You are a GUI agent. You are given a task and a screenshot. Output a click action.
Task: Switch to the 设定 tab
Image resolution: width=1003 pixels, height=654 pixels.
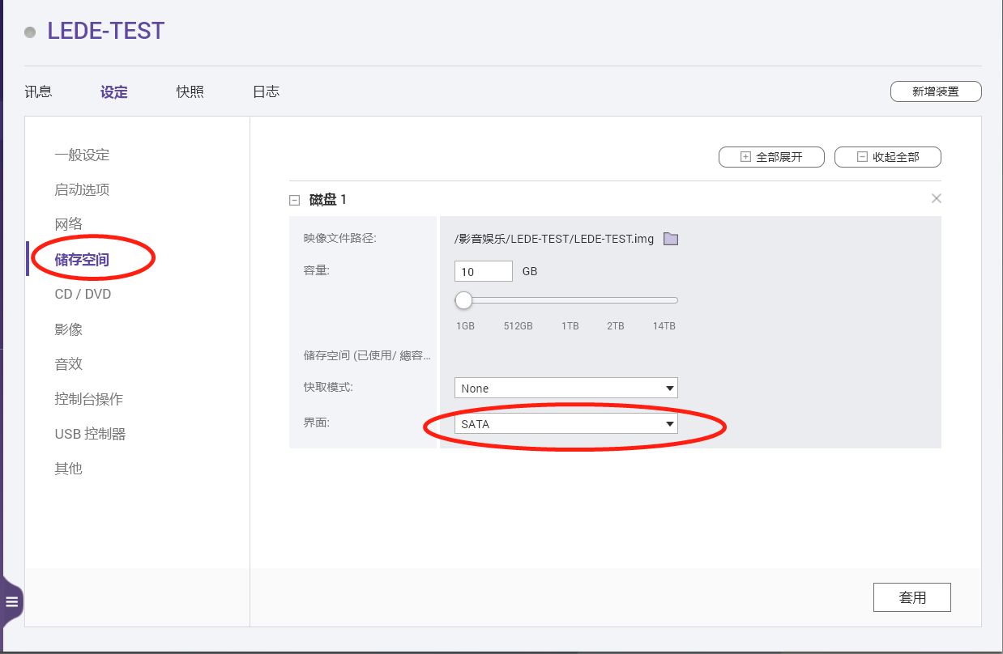pos(114,91)
